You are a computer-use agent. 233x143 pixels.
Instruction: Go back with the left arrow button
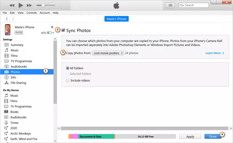click(x=7, y=19)
